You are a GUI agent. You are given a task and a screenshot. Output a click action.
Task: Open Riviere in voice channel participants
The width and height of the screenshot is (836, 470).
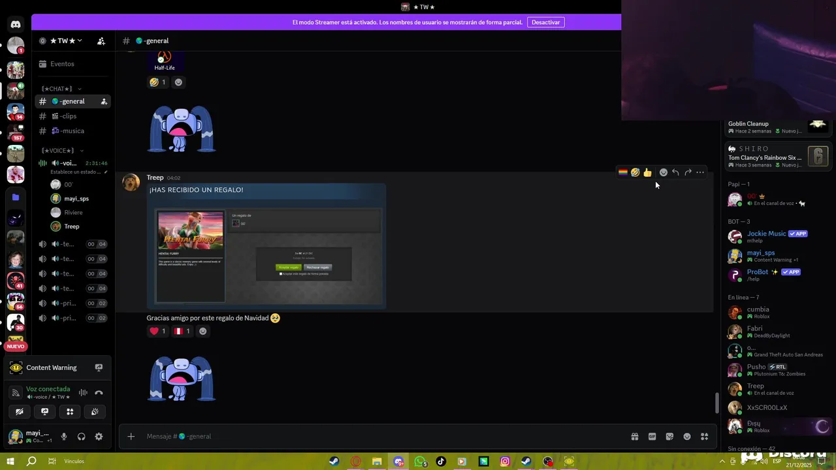[72, 212]
